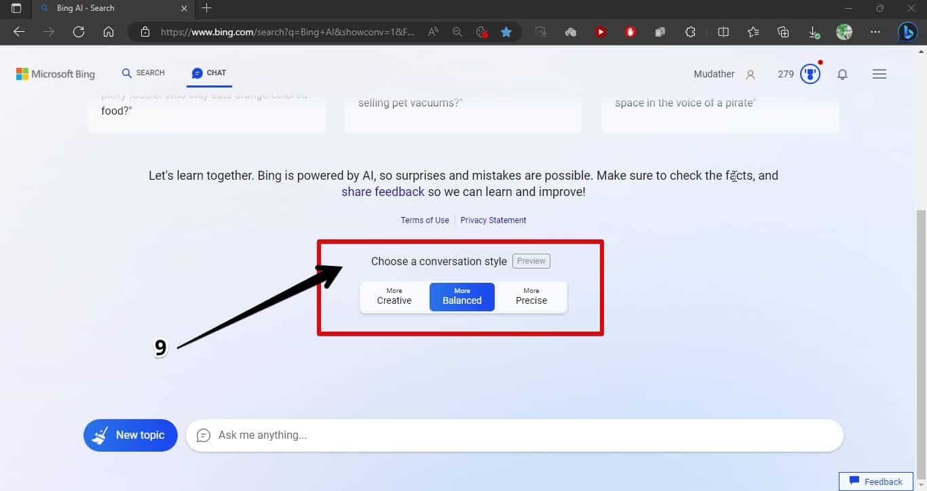Select the More Balanced conversation style
This screenshot has width=927, height=491.
click(x=462, y=297)
